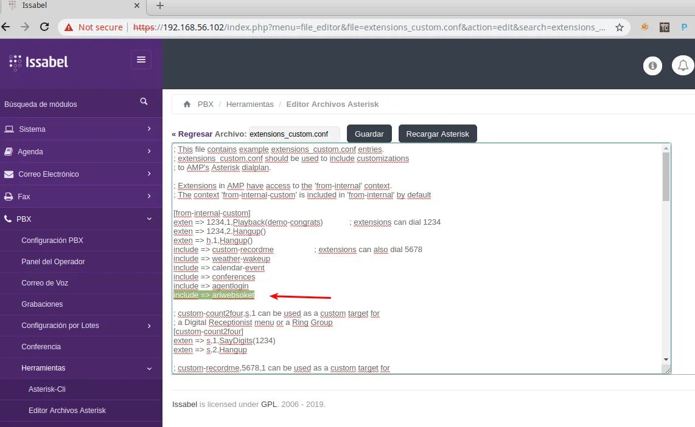Viewport: 695px width, 427px height.
Task: Toggle the hamburger sidebar menu button
Action: click(141, 60)
